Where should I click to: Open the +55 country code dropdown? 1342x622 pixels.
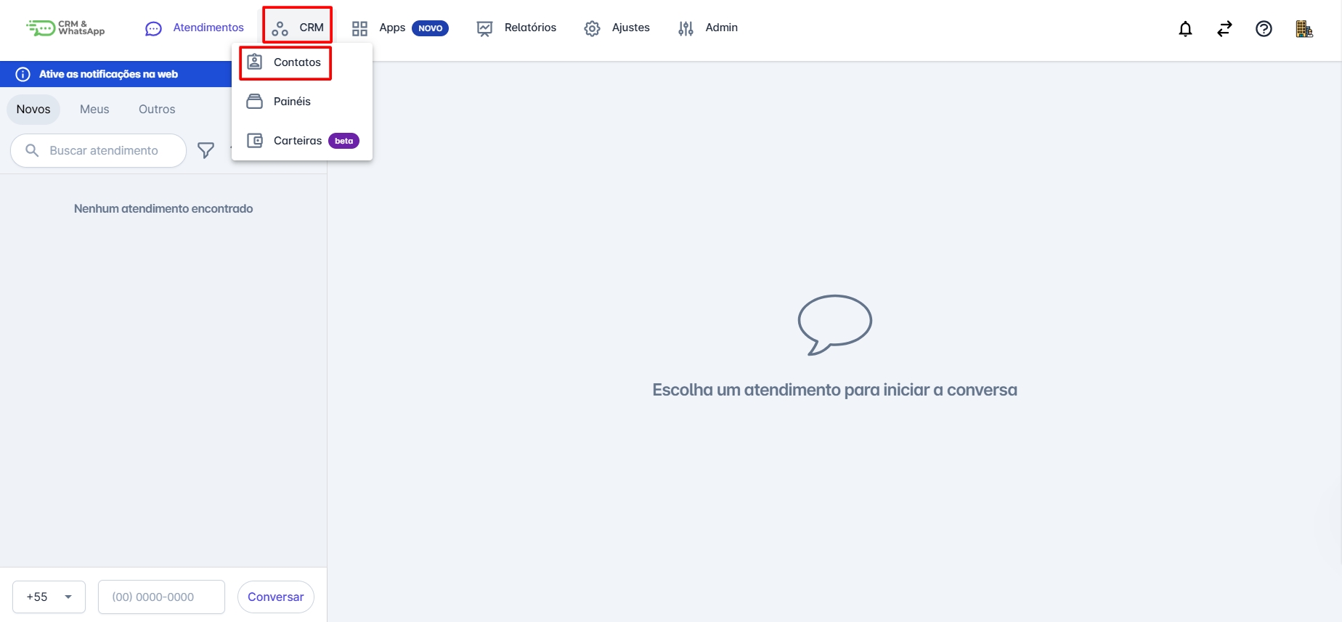coord(49,597)
